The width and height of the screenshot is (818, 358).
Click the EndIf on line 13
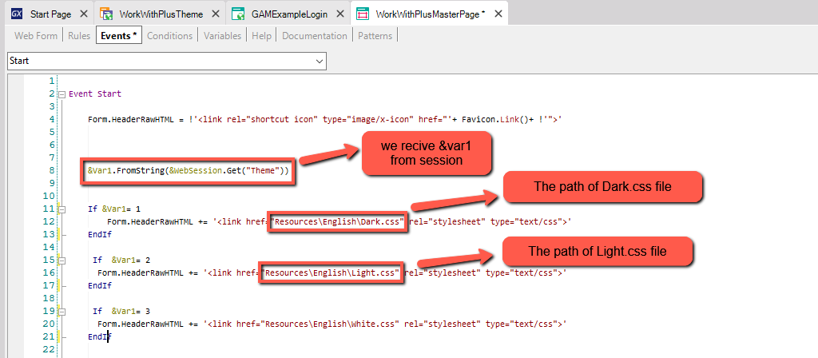click(100, 234)
